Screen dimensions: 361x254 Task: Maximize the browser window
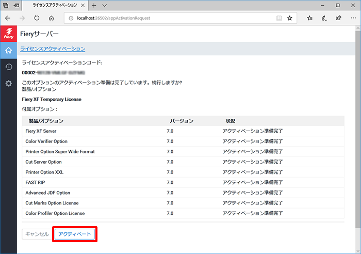click(337, 5)
